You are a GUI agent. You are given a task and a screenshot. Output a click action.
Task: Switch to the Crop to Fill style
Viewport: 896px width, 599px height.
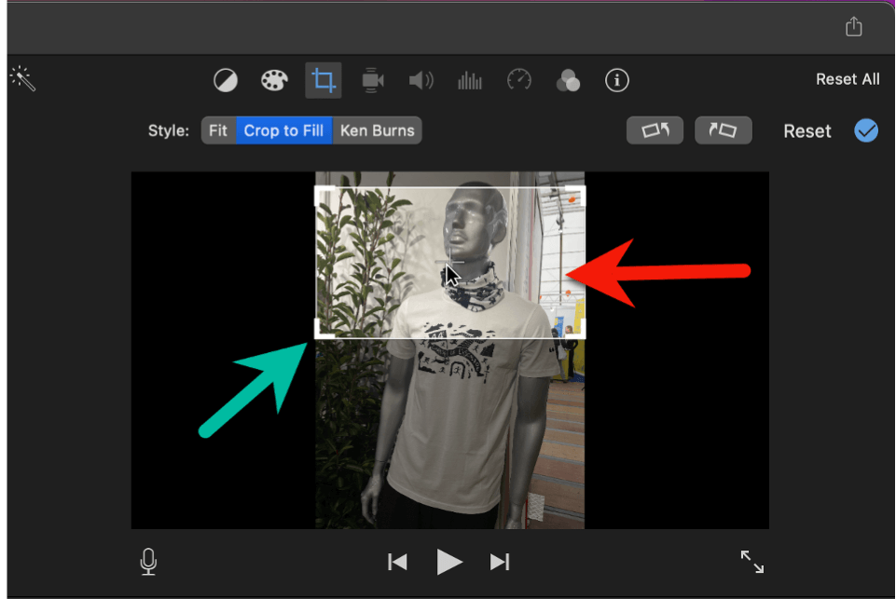(x=283, y=130)
